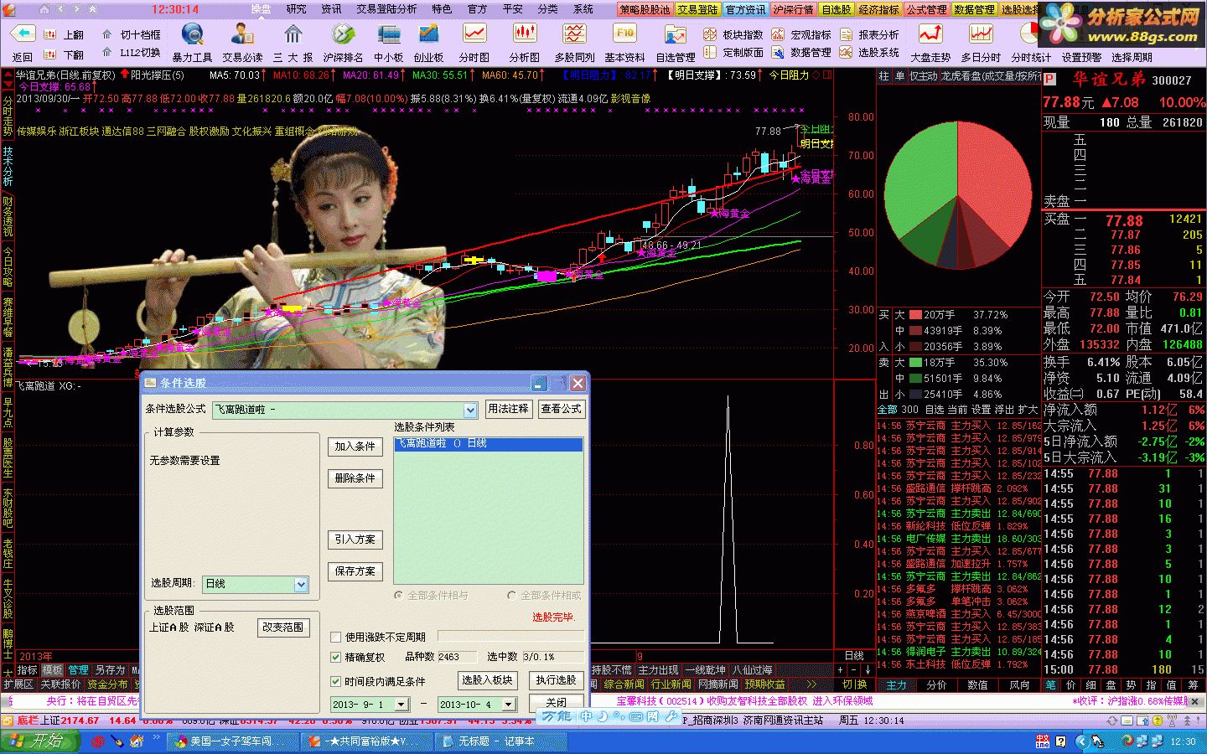Click the 公式管理 tab
Viewport: 1207px width, 754px height.
click(926, 9)
